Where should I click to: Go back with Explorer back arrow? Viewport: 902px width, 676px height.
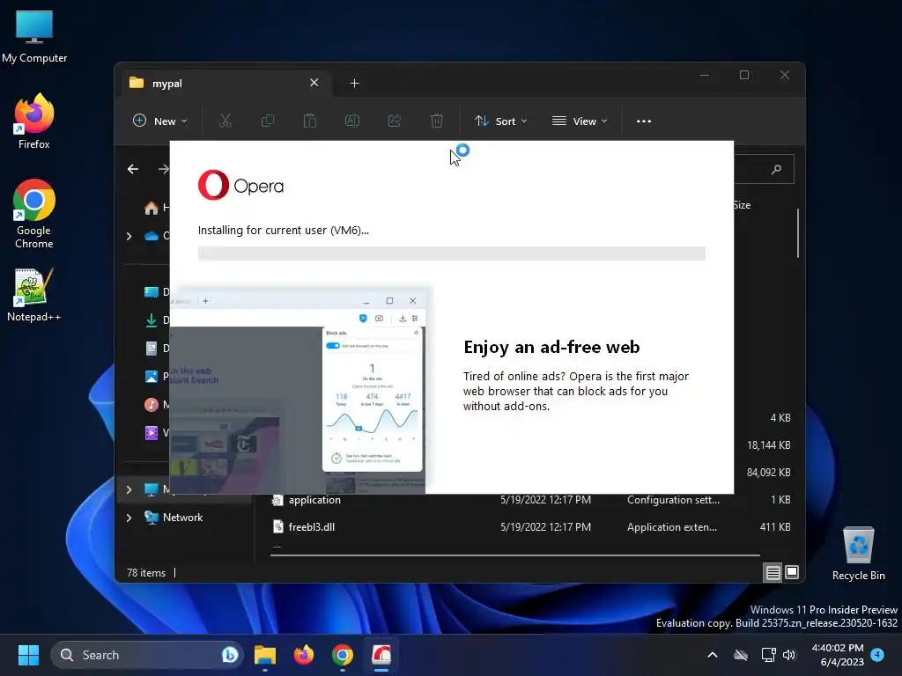click(133, 169)
